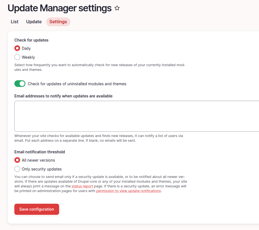
Task: Click the 'Update Manager settings' page heading
Action: pyautogui.click(x=59, y=8)
